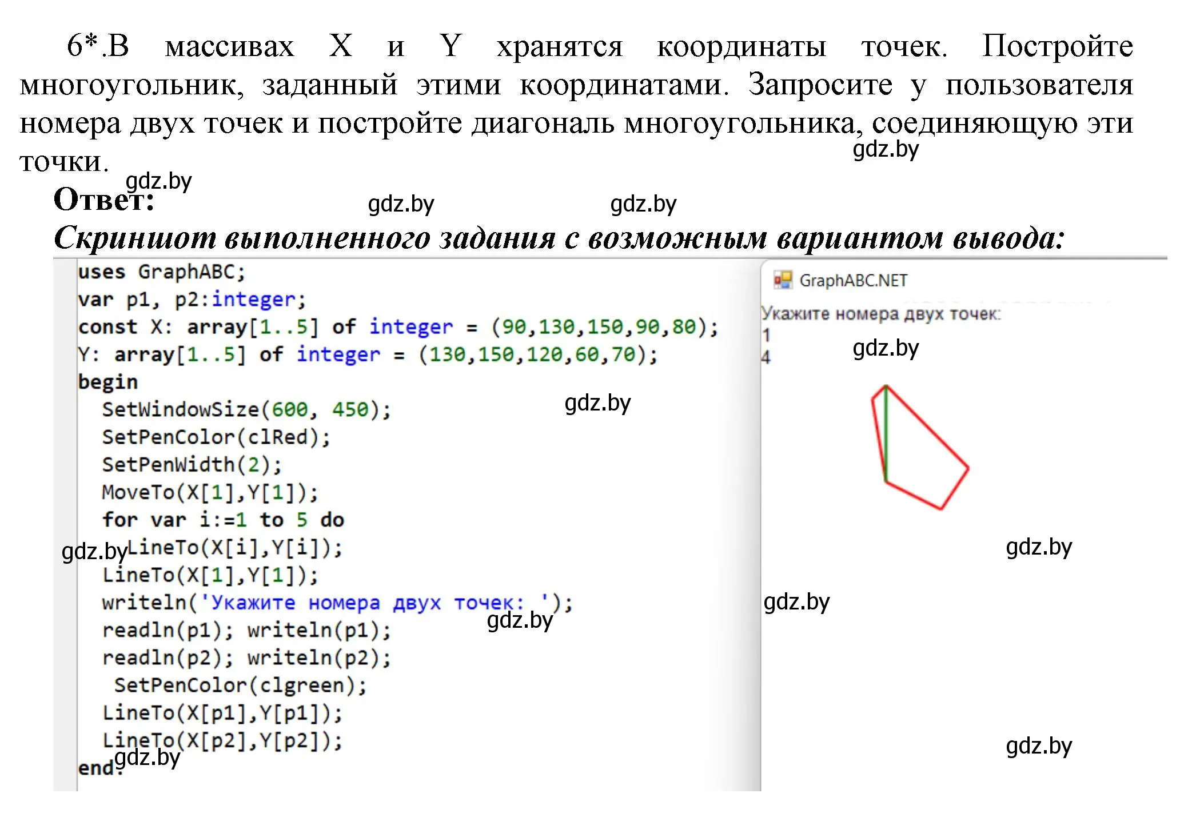Click the 'begin' keyword line

point(108,382)
